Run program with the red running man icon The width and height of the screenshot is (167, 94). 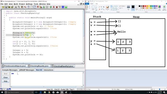pos(54,7)
